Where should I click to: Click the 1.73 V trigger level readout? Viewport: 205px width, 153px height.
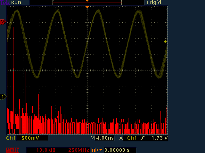[158, 138]
